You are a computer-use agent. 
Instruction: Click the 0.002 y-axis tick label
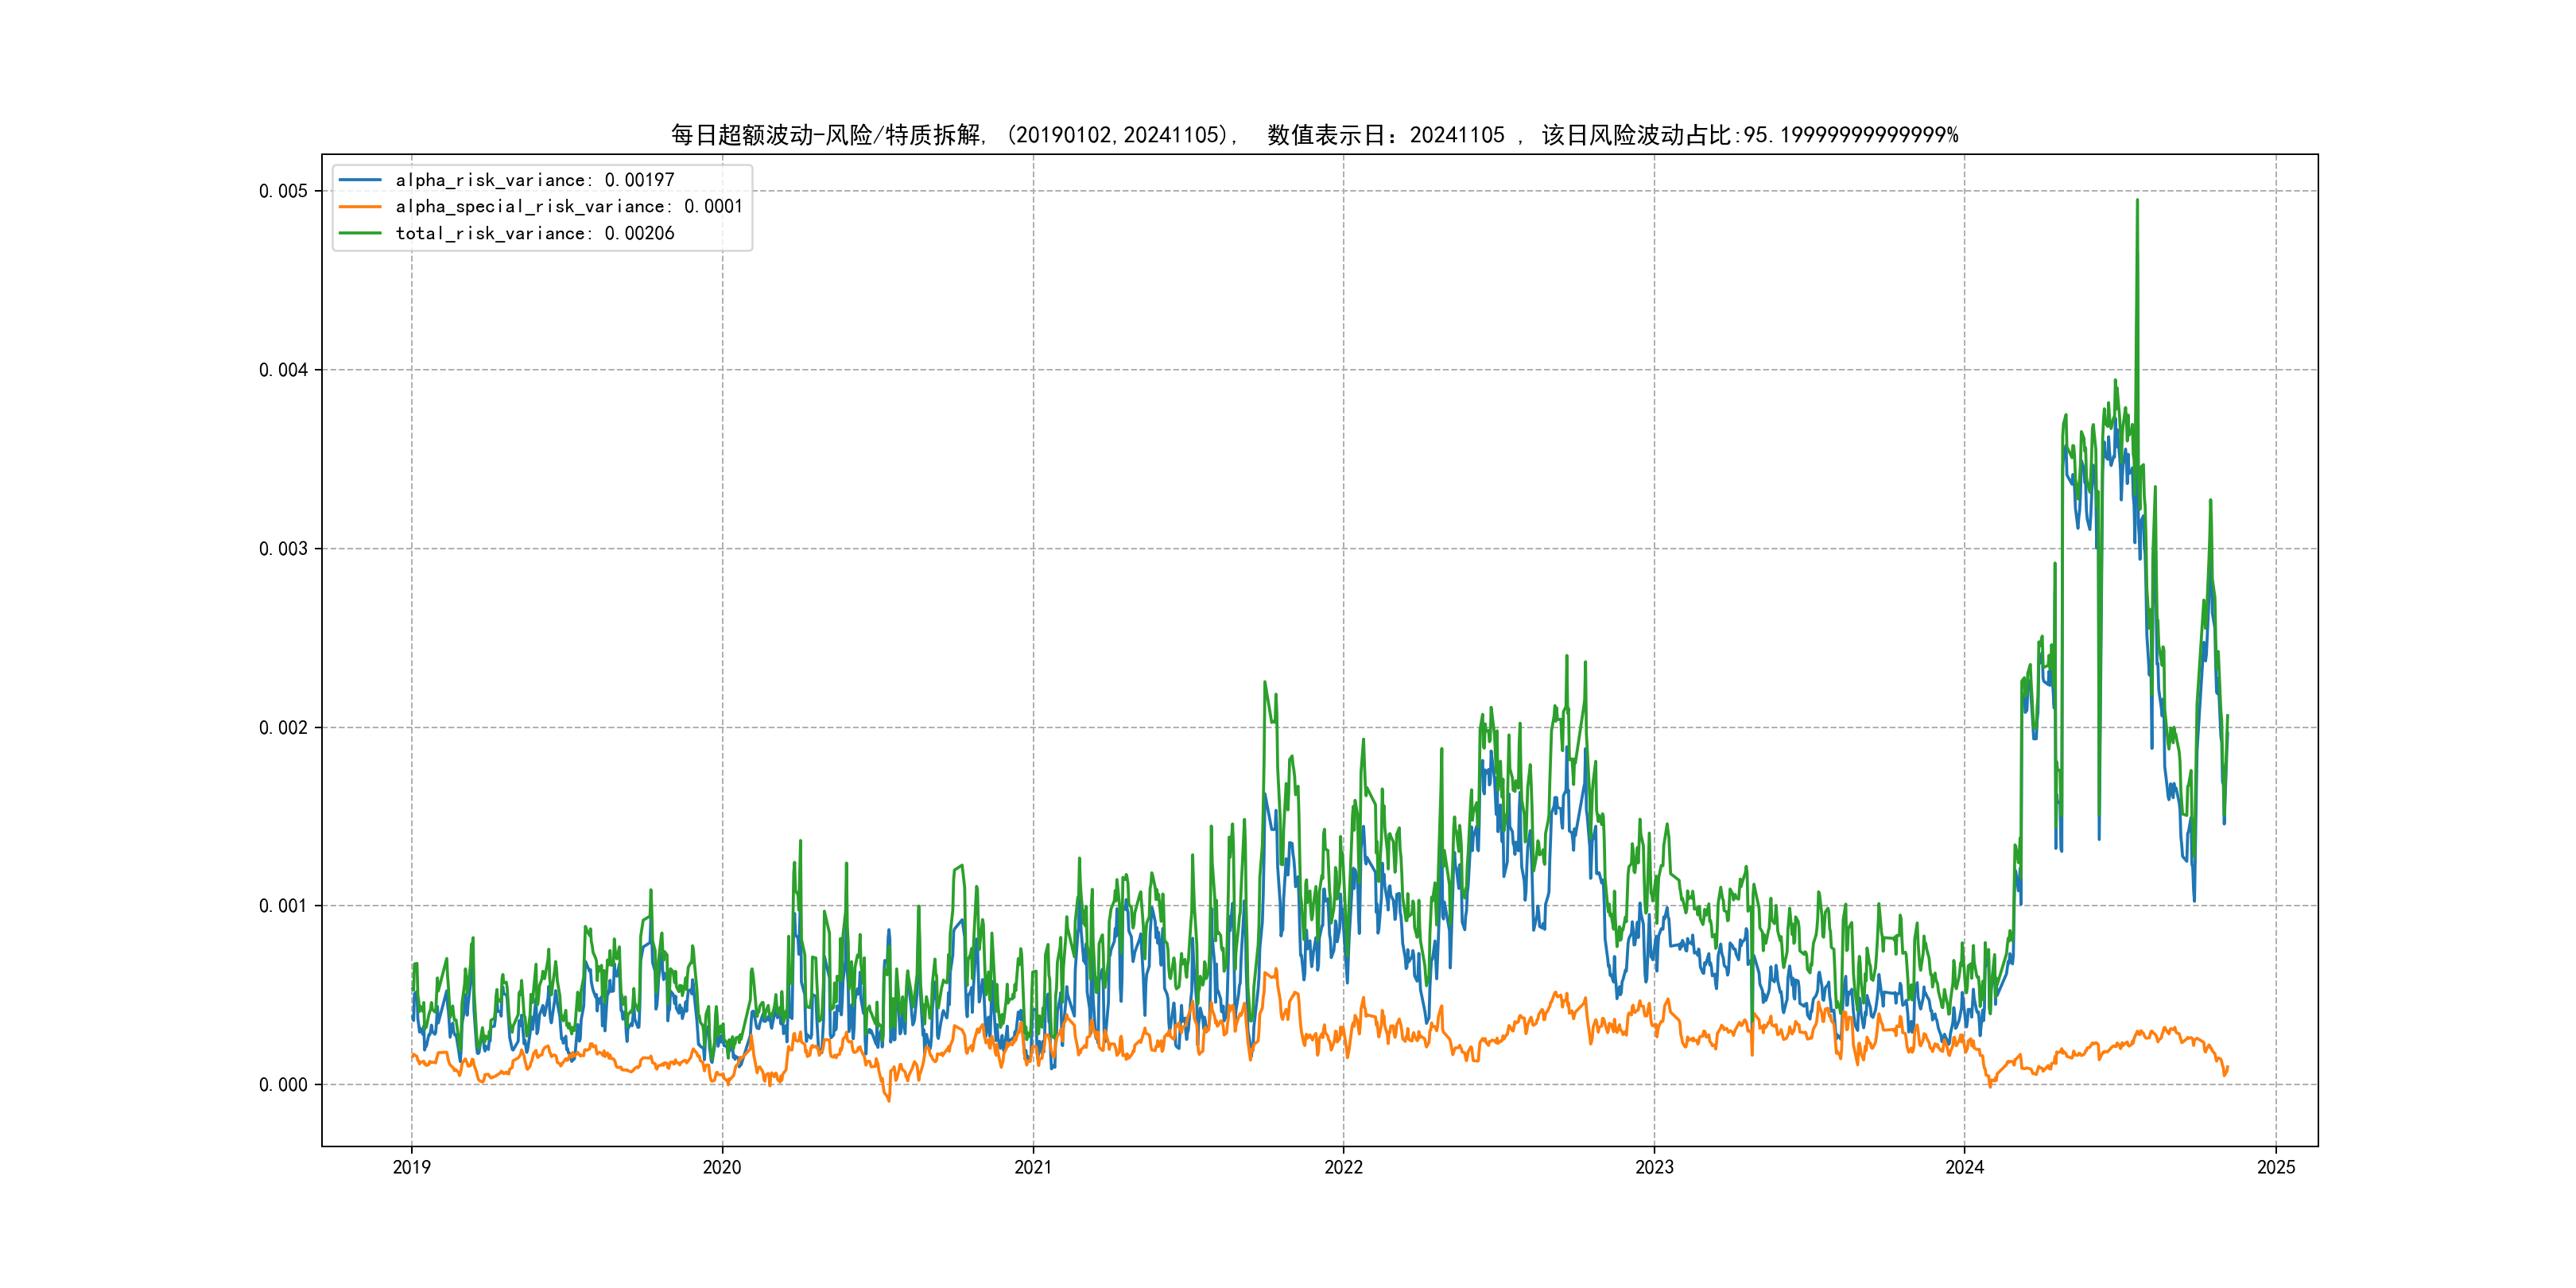(x=283, y=727)
